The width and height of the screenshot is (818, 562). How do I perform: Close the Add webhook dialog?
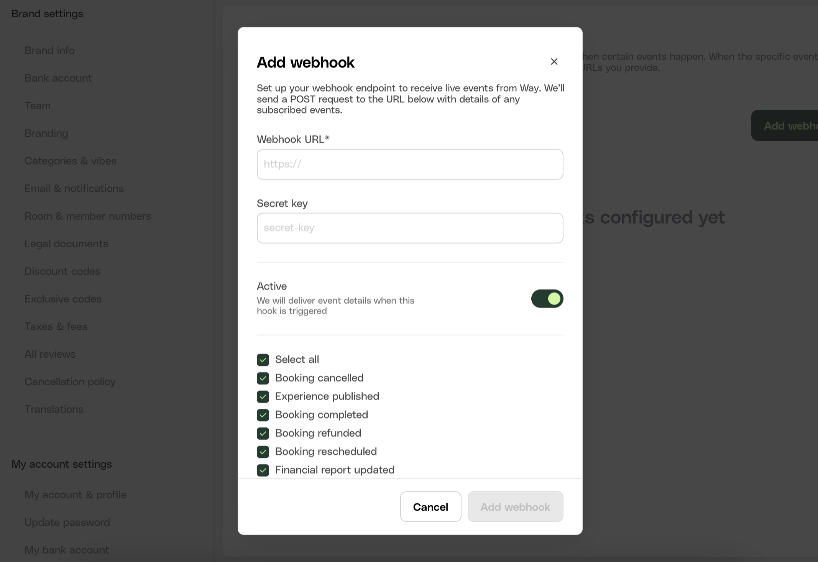click(554, 62)
